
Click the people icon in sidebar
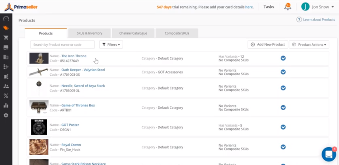pyautogui.click(x=6, y=86)
